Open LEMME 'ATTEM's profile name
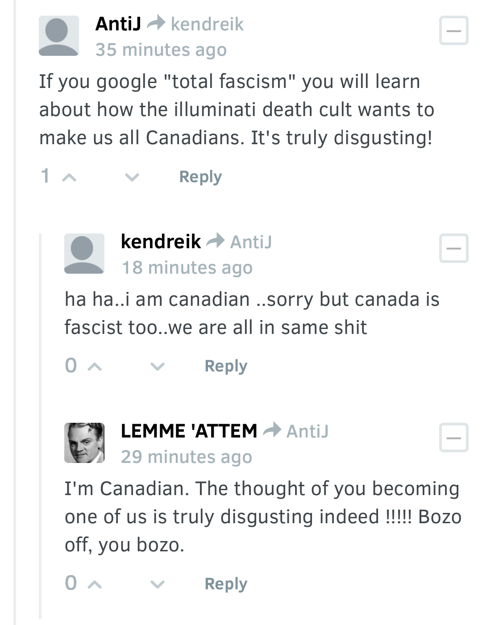This screenshot has width=482, height=625. coord(189,431)
